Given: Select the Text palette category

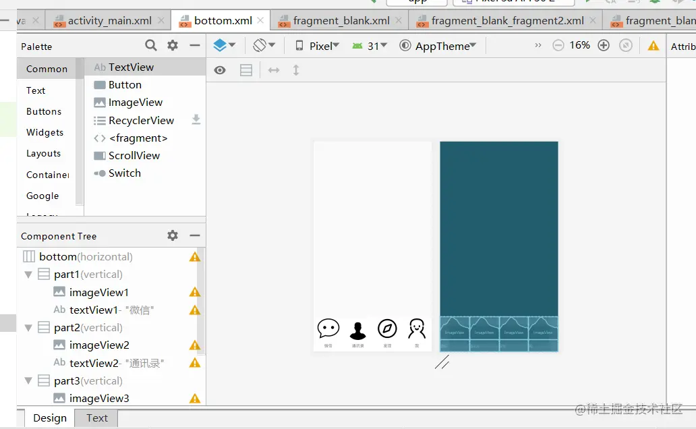Looking at the screenshot, I should 36,90.
